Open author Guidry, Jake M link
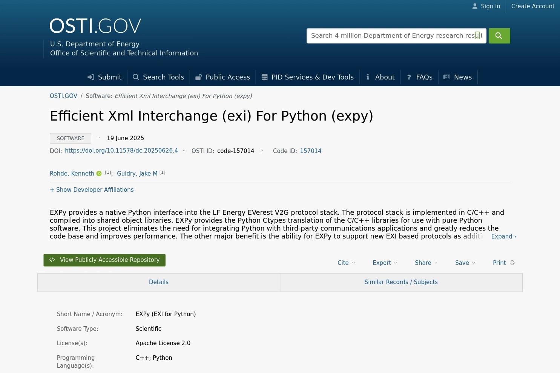The width and height of the screenshot is (560, 373). pyautogui.click(x=137, y=174)
